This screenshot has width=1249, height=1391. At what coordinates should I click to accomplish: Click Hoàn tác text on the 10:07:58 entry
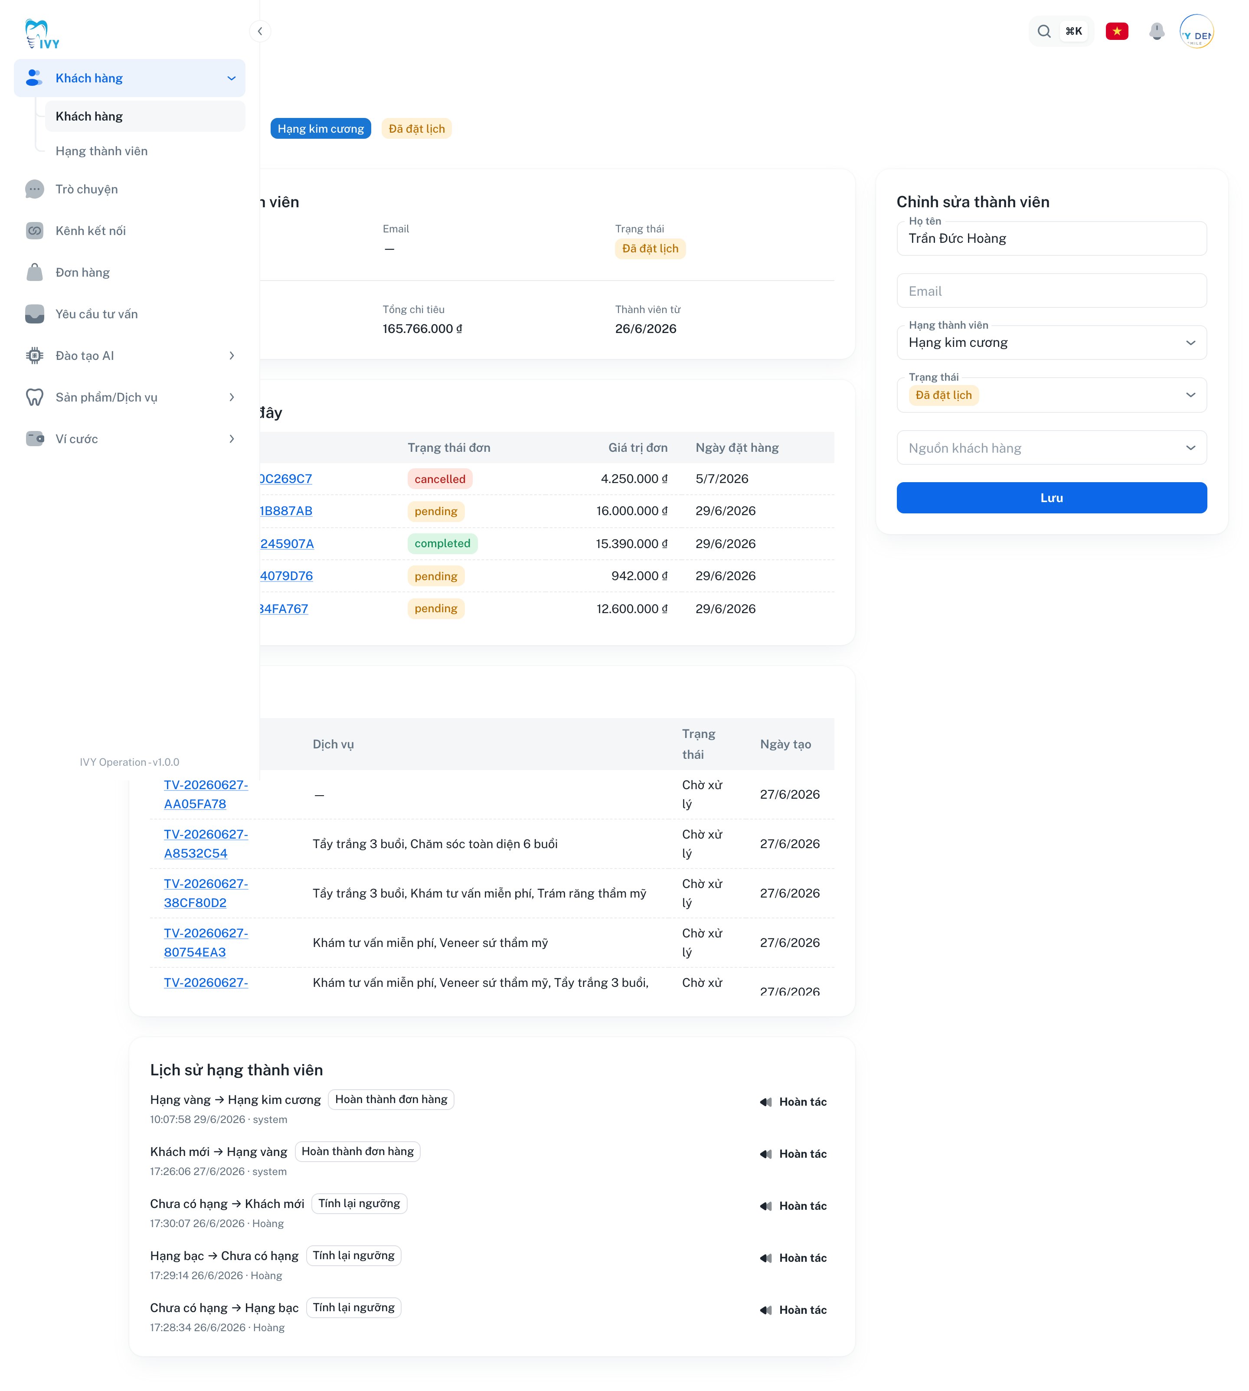point(802,1101)
